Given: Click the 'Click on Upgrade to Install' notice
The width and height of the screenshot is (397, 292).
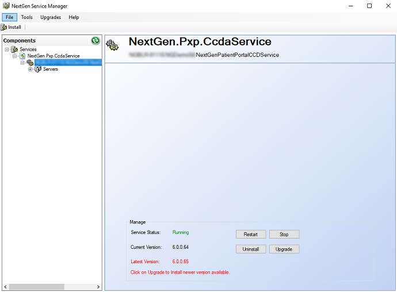Looking at the screenshot, I should tap(180, 272).
